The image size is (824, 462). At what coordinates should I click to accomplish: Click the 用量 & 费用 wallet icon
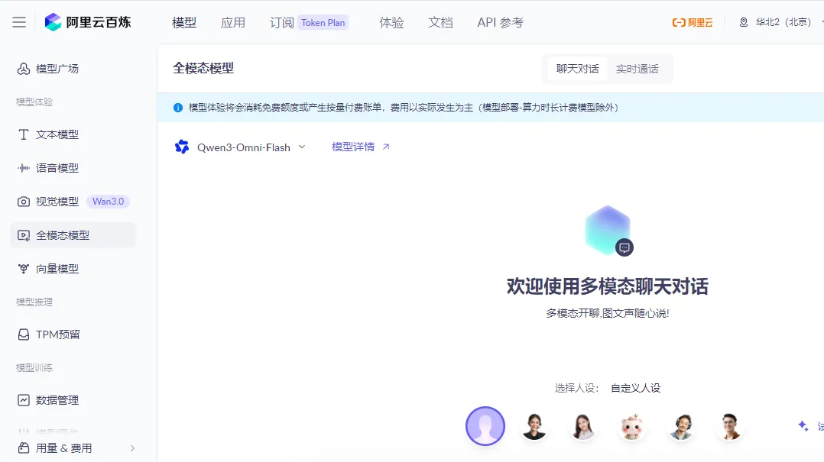[24, 447]
